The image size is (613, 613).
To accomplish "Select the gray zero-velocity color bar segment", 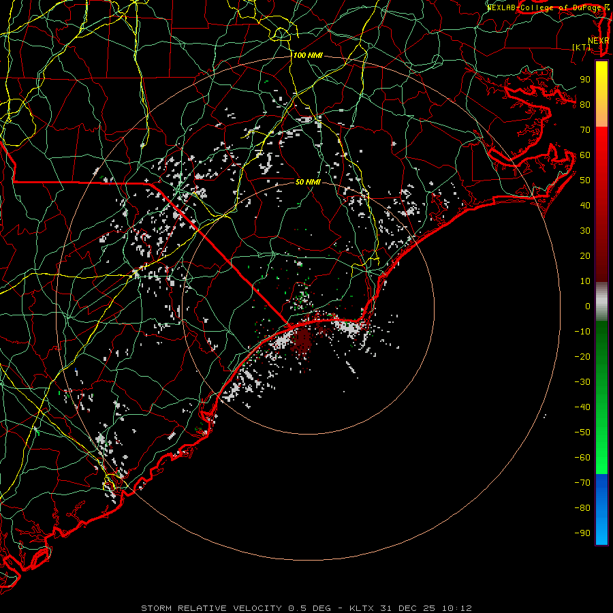I will [601, 302].
